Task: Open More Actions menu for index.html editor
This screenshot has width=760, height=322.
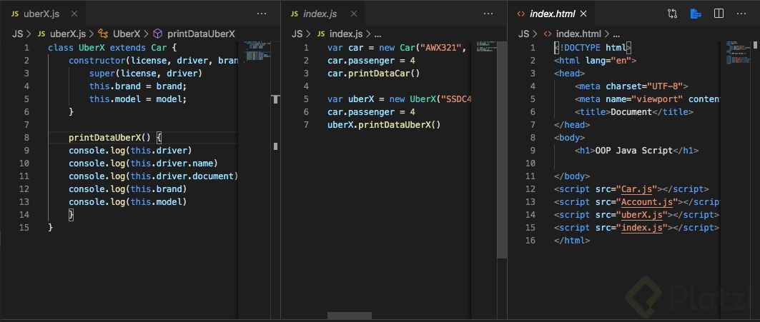Action: click(743, 14)
